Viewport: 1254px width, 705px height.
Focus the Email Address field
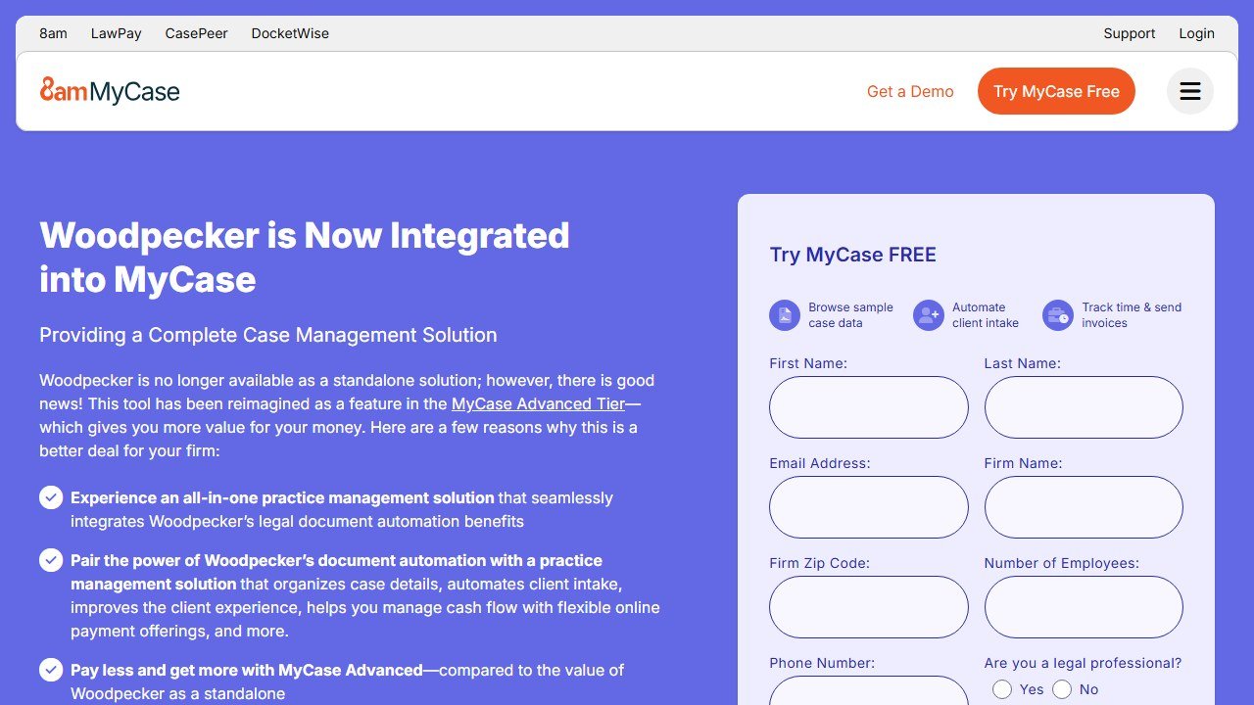869,507
